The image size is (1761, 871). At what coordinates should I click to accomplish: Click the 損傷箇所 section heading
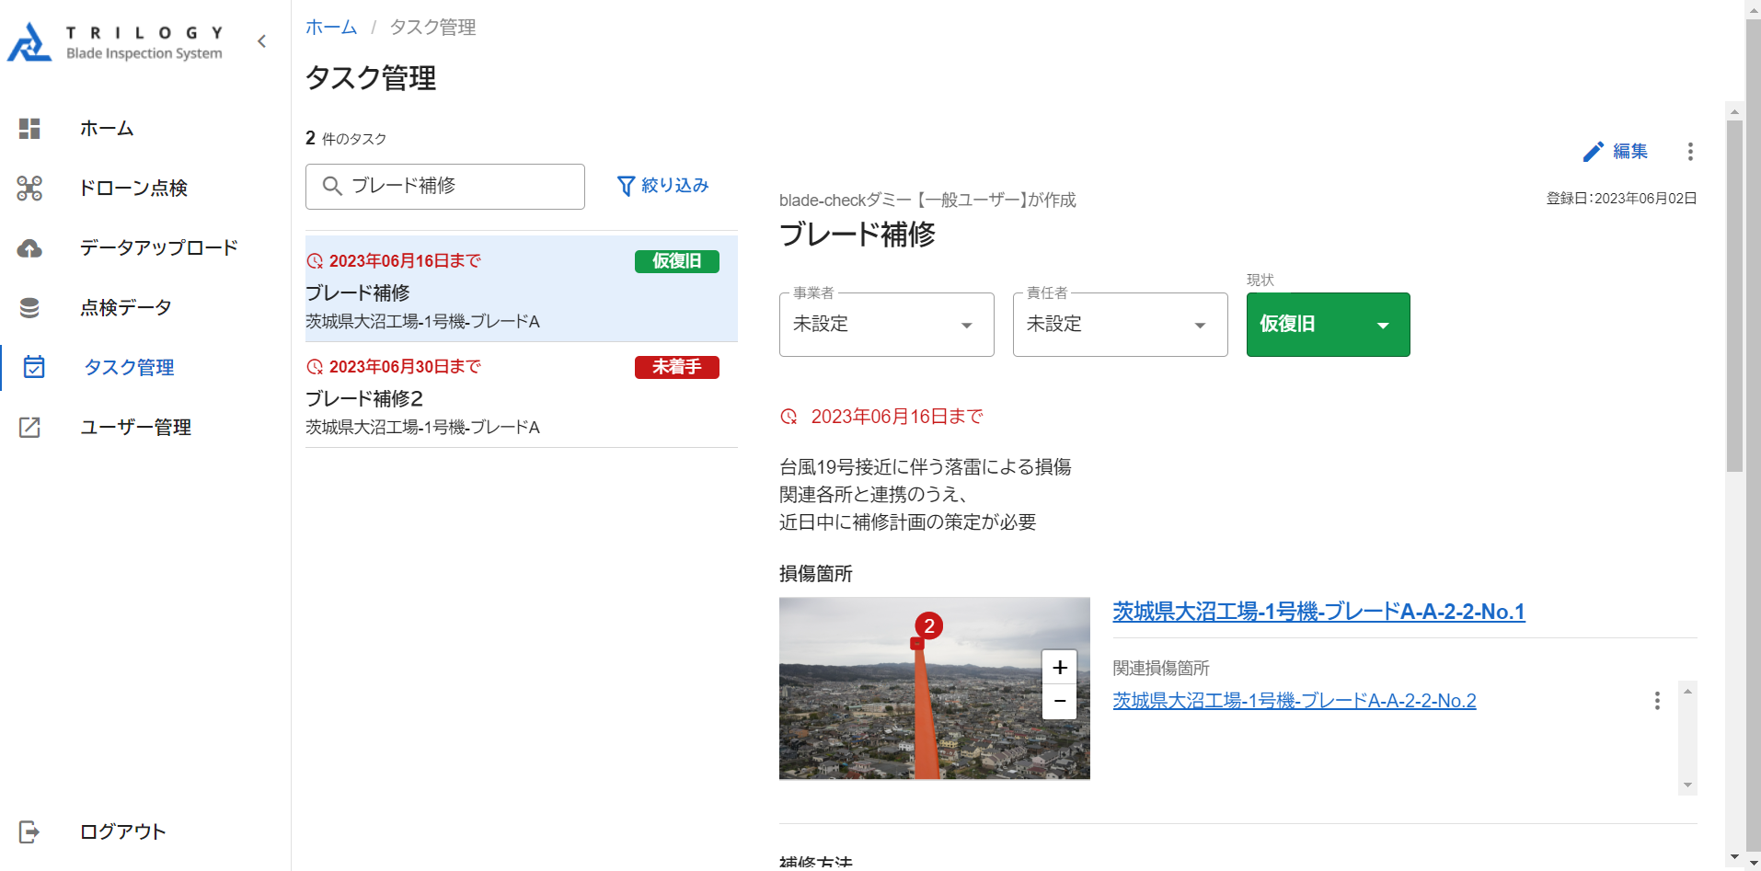pyautogui.click(x=816, y=574)
